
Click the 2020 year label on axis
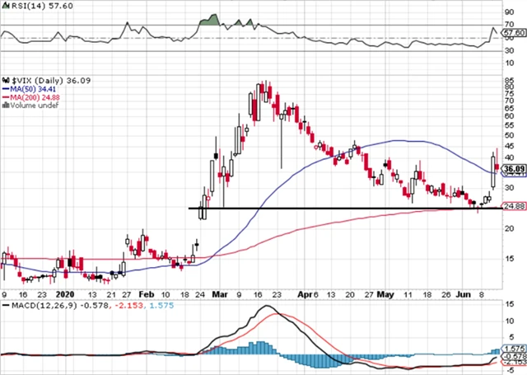coord(63,292)
